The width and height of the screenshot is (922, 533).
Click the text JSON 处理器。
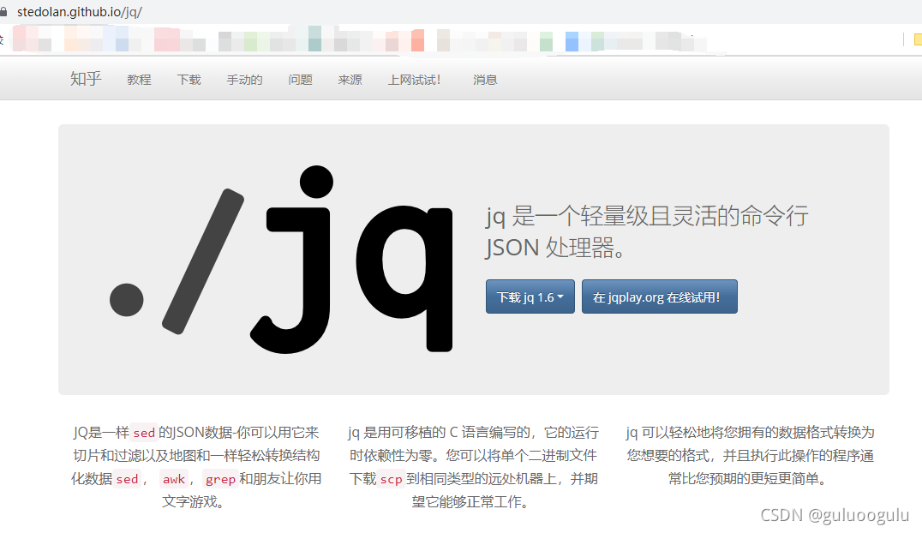pos(554,248)
